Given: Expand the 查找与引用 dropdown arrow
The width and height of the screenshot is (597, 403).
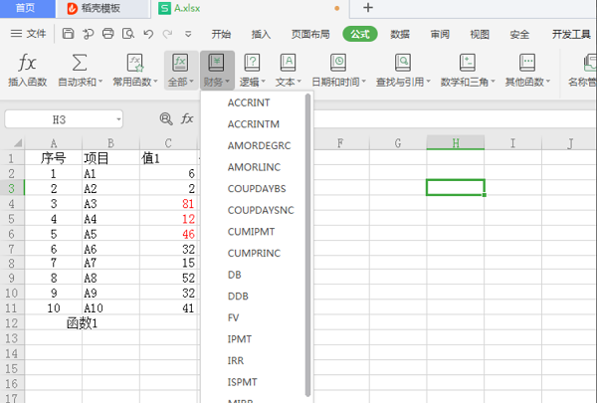Looking at the screenshot, I should pyautogui.click(x=428, y=82).
